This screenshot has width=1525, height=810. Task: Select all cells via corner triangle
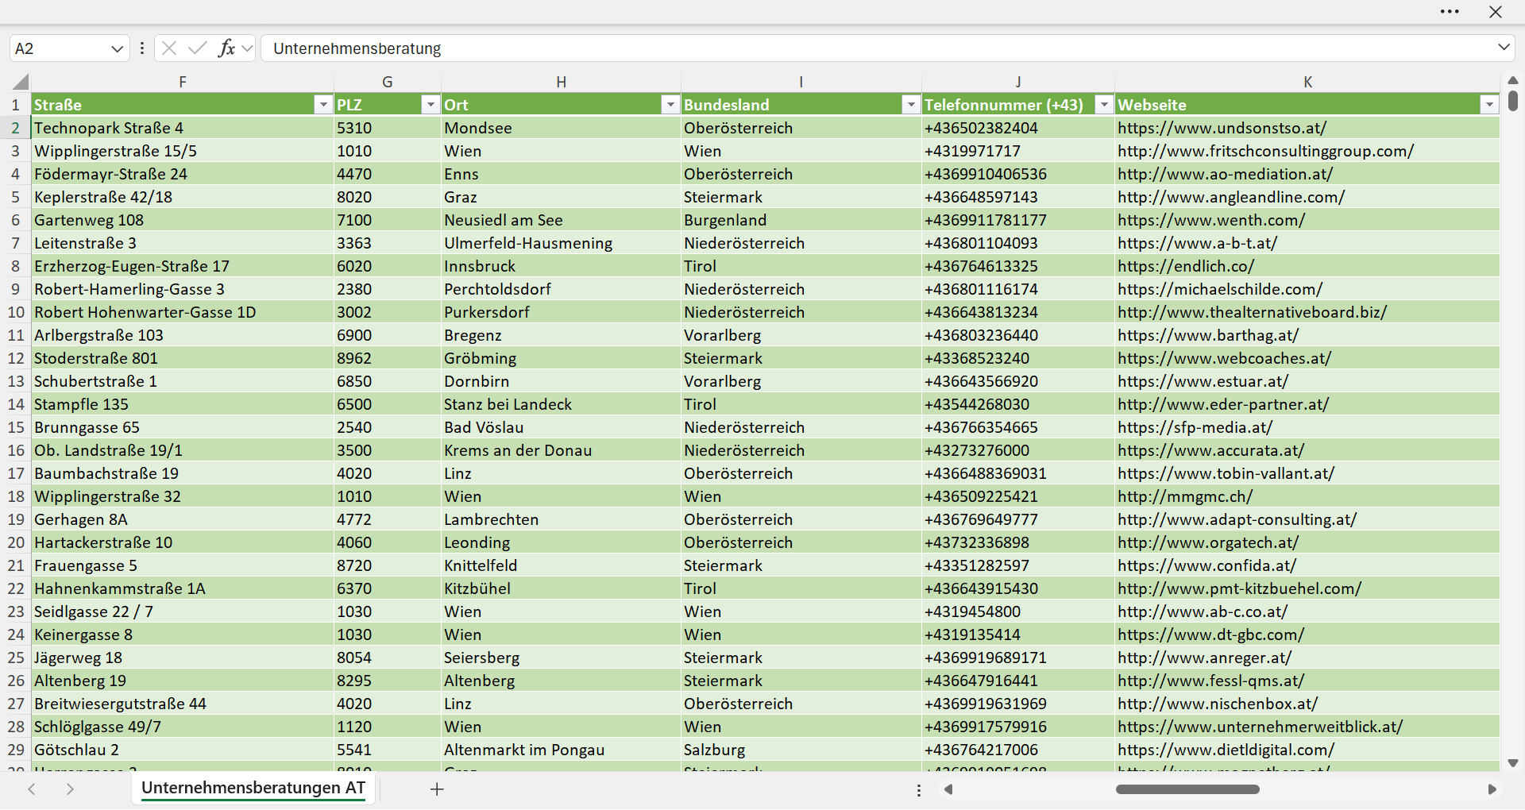point(21,82)
